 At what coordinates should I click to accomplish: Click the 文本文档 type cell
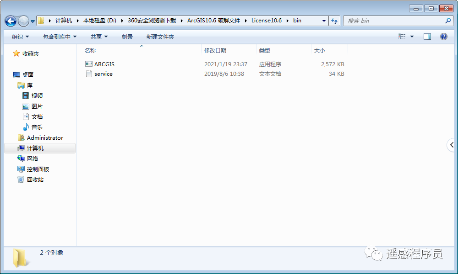270,74
